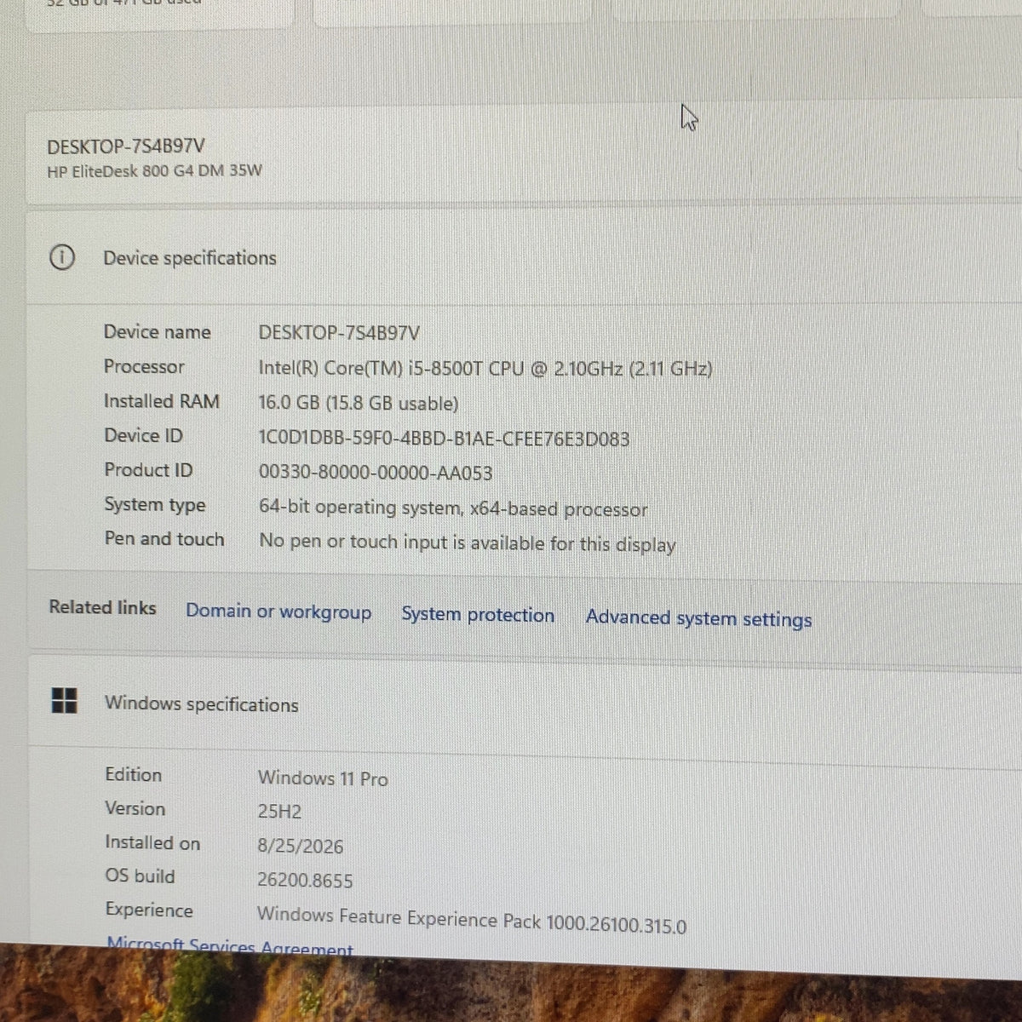
Task: Click the Device specifications info icon
Action: point(62,256)
